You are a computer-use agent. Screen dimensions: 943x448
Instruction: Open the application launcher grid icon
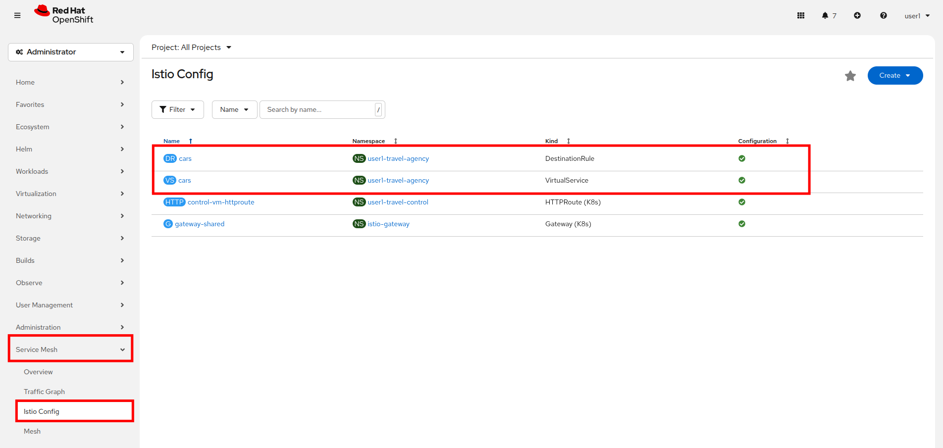click(800, 15)
